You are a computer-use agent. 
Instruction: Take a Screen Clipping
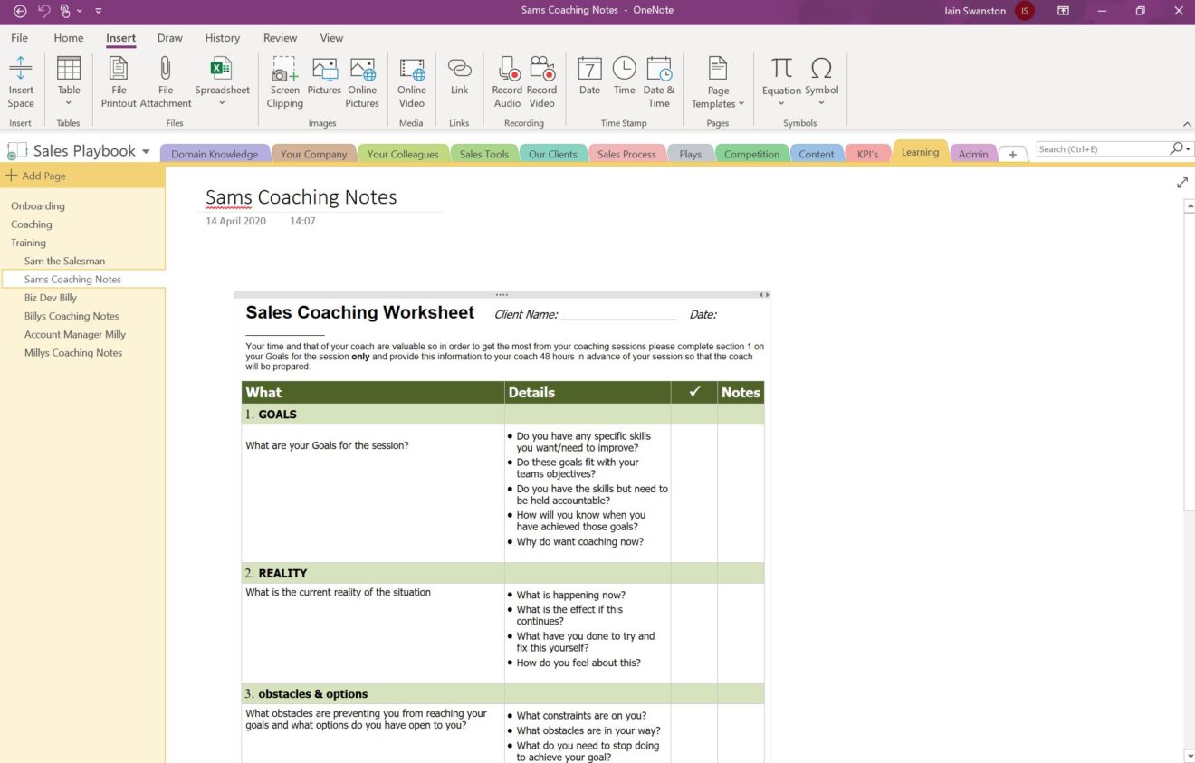284,81
